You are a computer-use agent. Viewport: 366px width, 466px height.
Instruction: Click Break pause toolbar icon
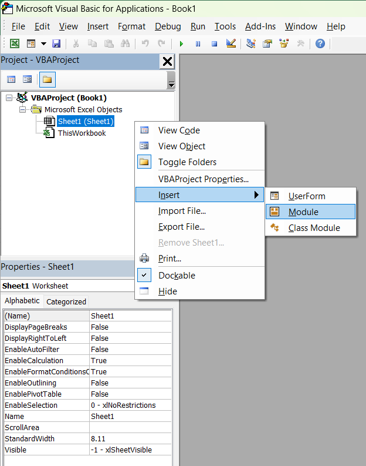(x=198, y=43)
